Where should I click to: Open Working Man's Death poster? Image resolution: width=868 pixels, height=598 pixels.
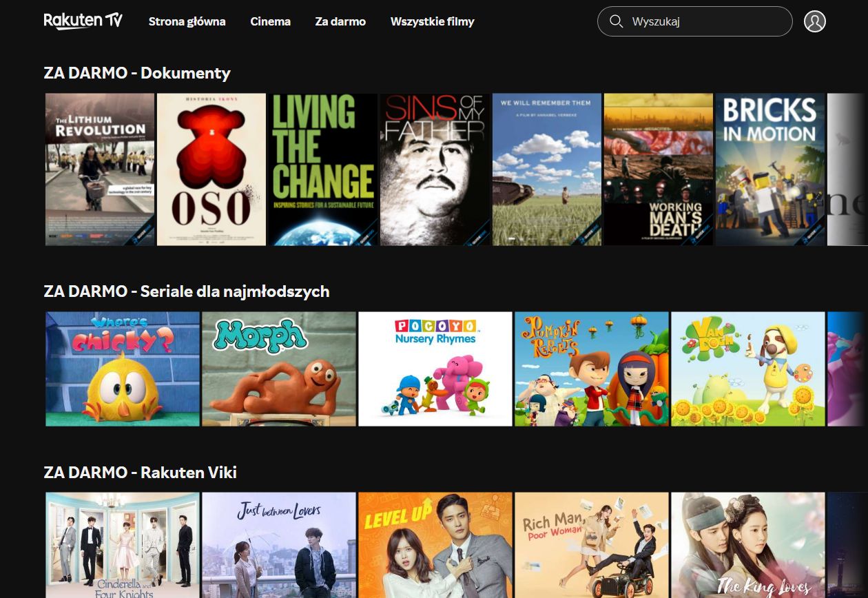click(x=659, y=169)
